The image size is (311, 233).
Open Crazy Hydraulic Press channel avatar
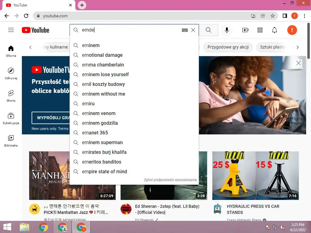[x=217, y=209]
